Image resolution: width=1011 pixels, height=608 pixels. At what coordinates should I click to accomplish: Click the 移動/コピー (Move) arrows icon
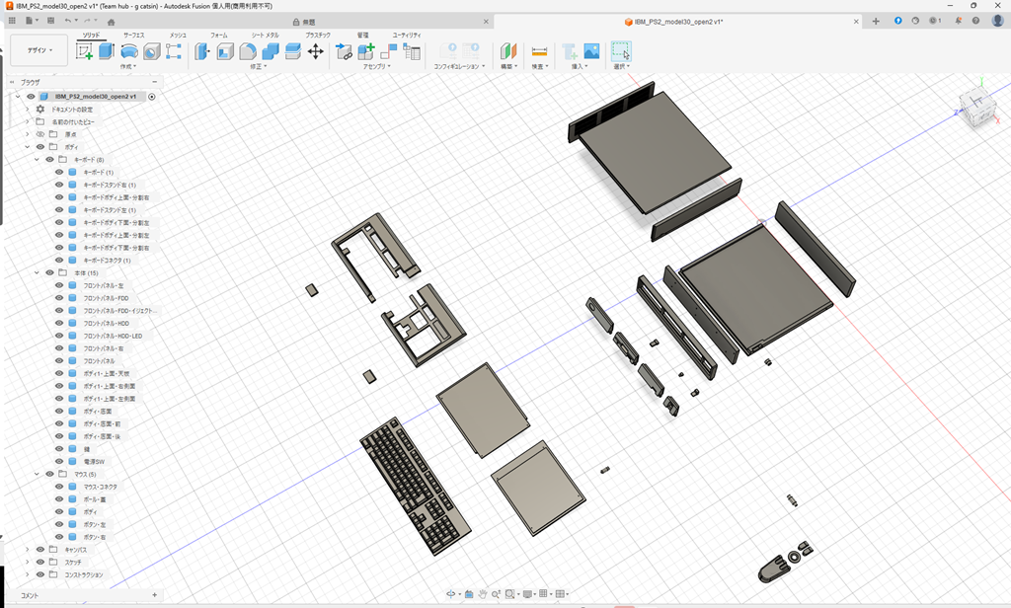click(x=315, y=53)
